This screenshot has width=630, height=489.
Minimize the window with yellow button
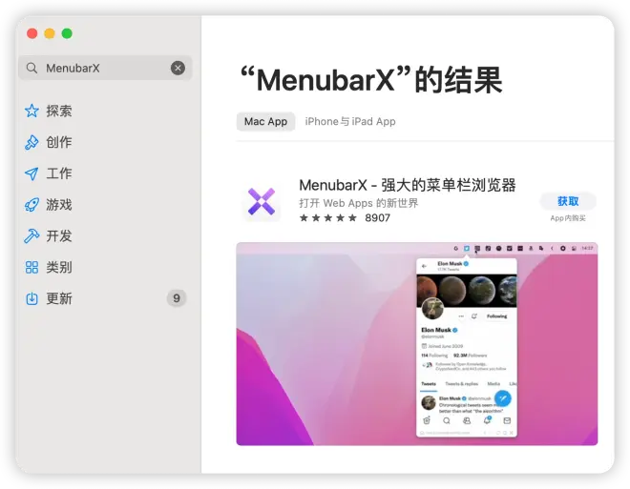pyautogui.click(x=50, y=33)
